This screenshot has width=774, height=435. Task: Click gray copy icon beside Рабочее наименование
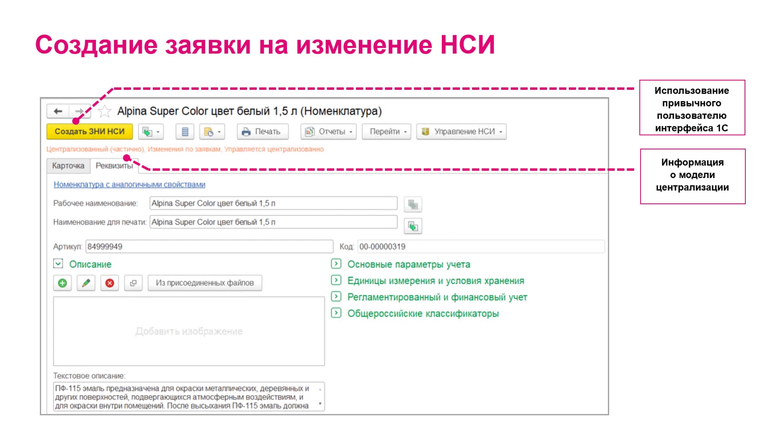413,205
